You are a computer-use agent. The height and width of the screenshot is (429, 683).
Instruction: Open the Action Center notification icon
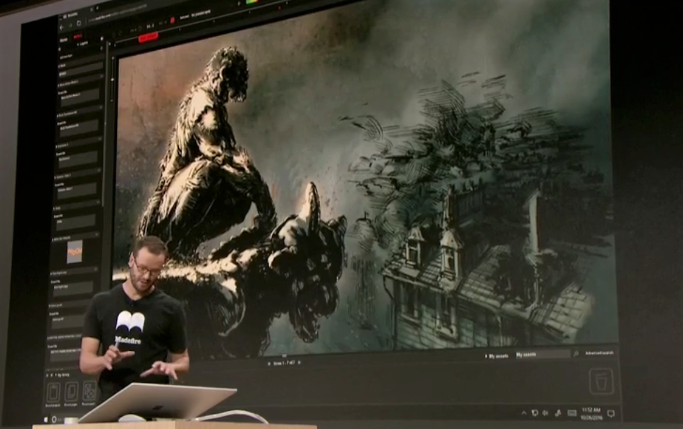pyautogui.click(x=611, y=413)
